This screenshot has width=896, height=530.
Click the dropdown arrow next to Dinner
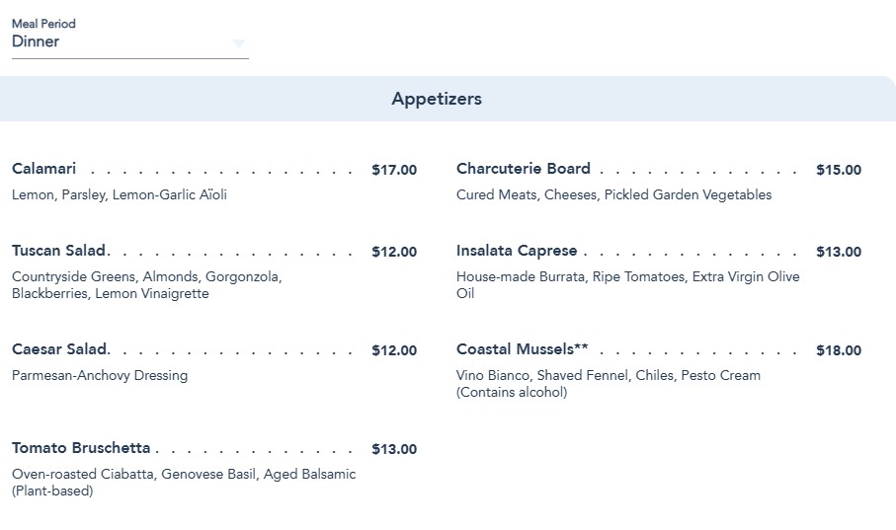pos(238,43)
